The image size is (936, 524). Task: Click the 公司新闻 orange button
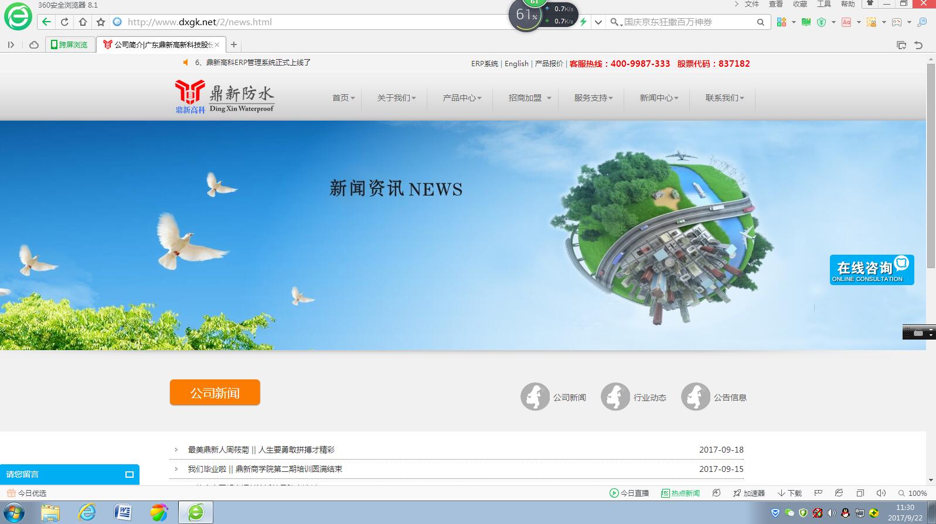[x=215, y=393]
